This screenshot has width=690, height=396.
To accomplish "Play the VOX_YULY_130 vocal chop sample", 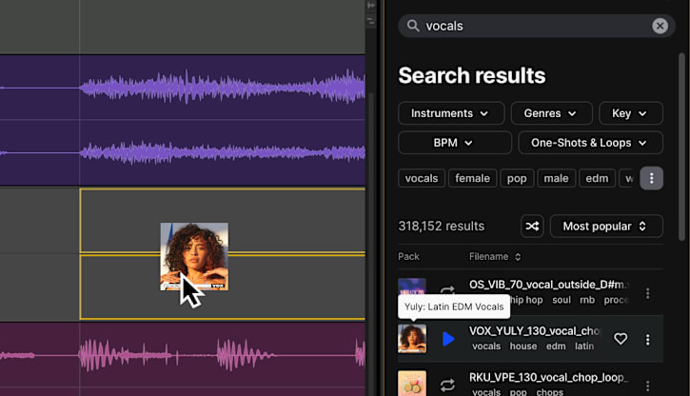I will 448,339.
